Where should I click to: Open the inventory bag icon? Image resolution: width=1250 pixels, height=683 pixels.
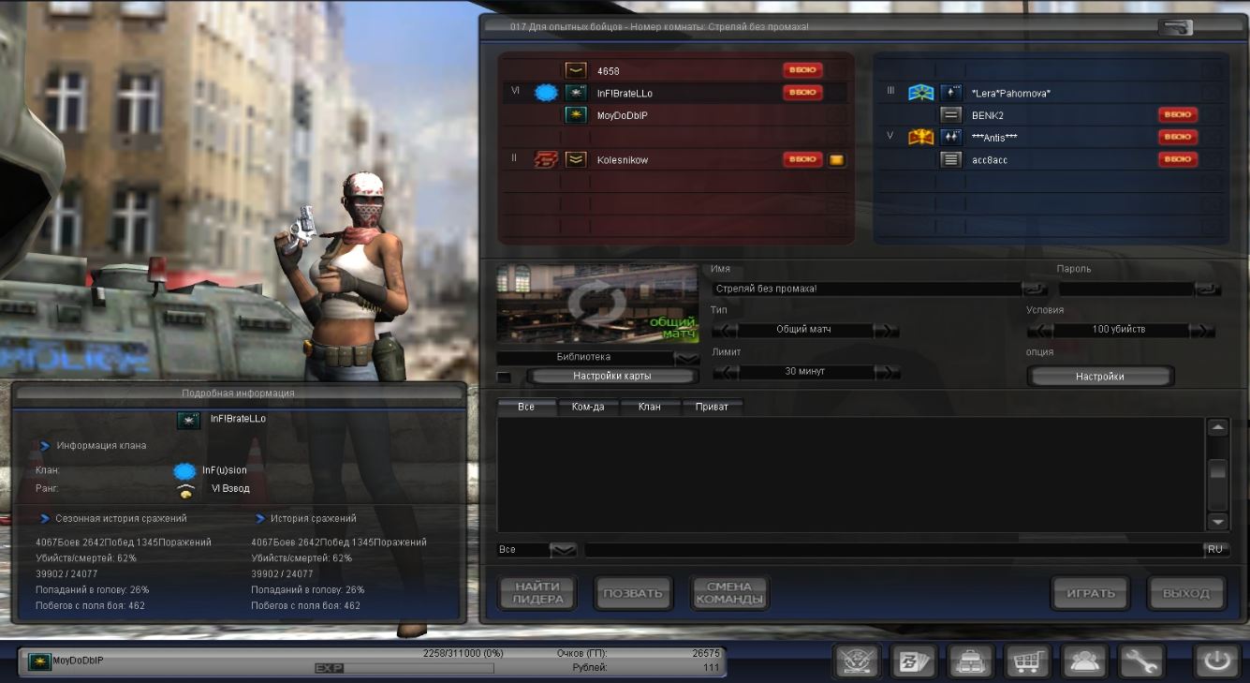971,661
